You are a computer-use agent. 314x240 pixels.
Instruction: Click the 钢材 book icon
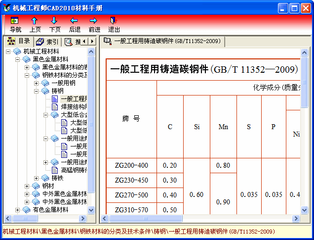[36, 186]
